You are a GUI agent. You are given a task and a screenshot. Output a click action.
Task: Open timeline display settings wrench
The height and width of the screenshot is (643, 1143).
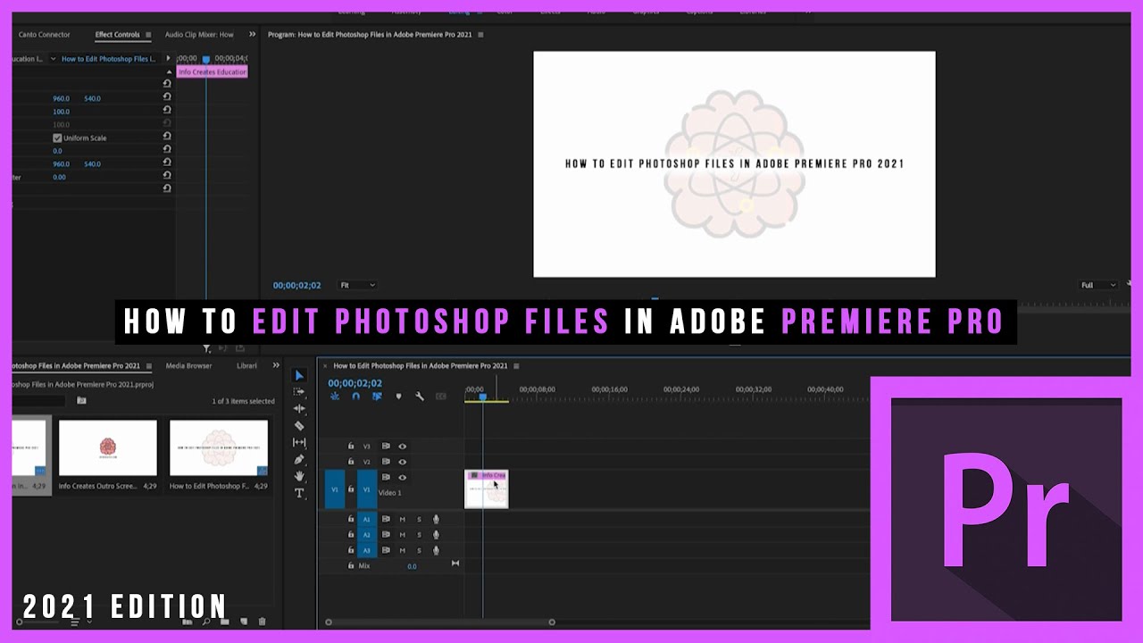[x=419, y=397]
